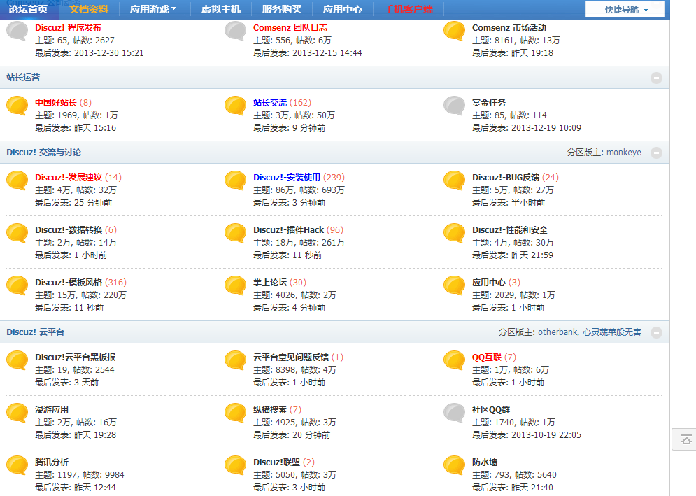Open the Discuz! 程序发布 forum
Image resolution: width=696 pixels, height=496 pixels.
pos(68,27)
